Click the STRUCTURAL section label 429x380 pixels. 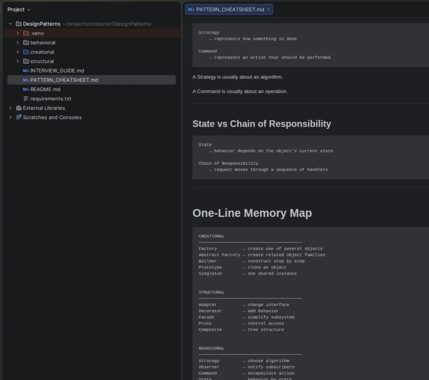[212, 292]
